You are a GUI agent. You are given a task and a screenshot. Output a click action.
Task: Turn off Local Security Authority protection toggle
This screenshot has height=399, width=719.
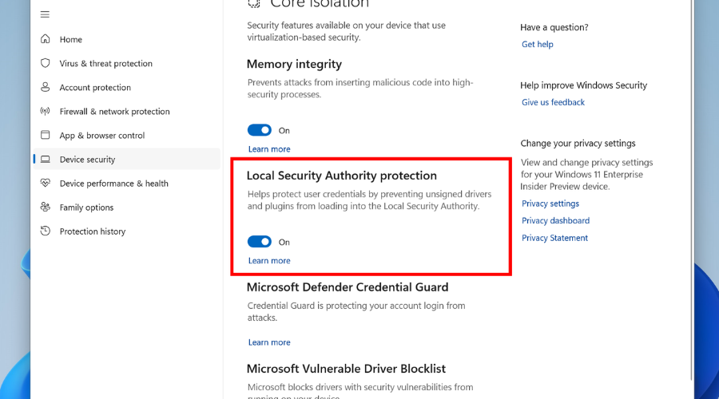click(x=260, y=242)
